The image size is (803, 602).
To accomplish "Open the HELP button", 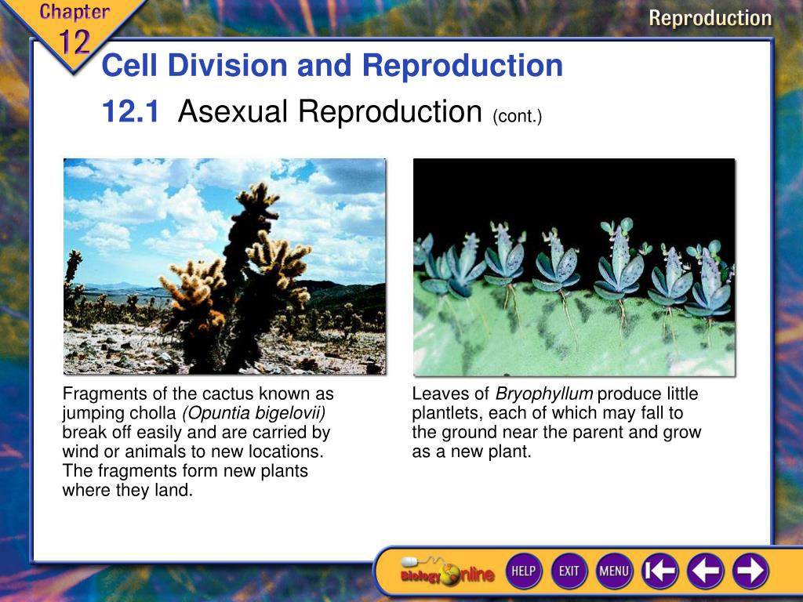I will pyautogui.click(x=523, y=571).
